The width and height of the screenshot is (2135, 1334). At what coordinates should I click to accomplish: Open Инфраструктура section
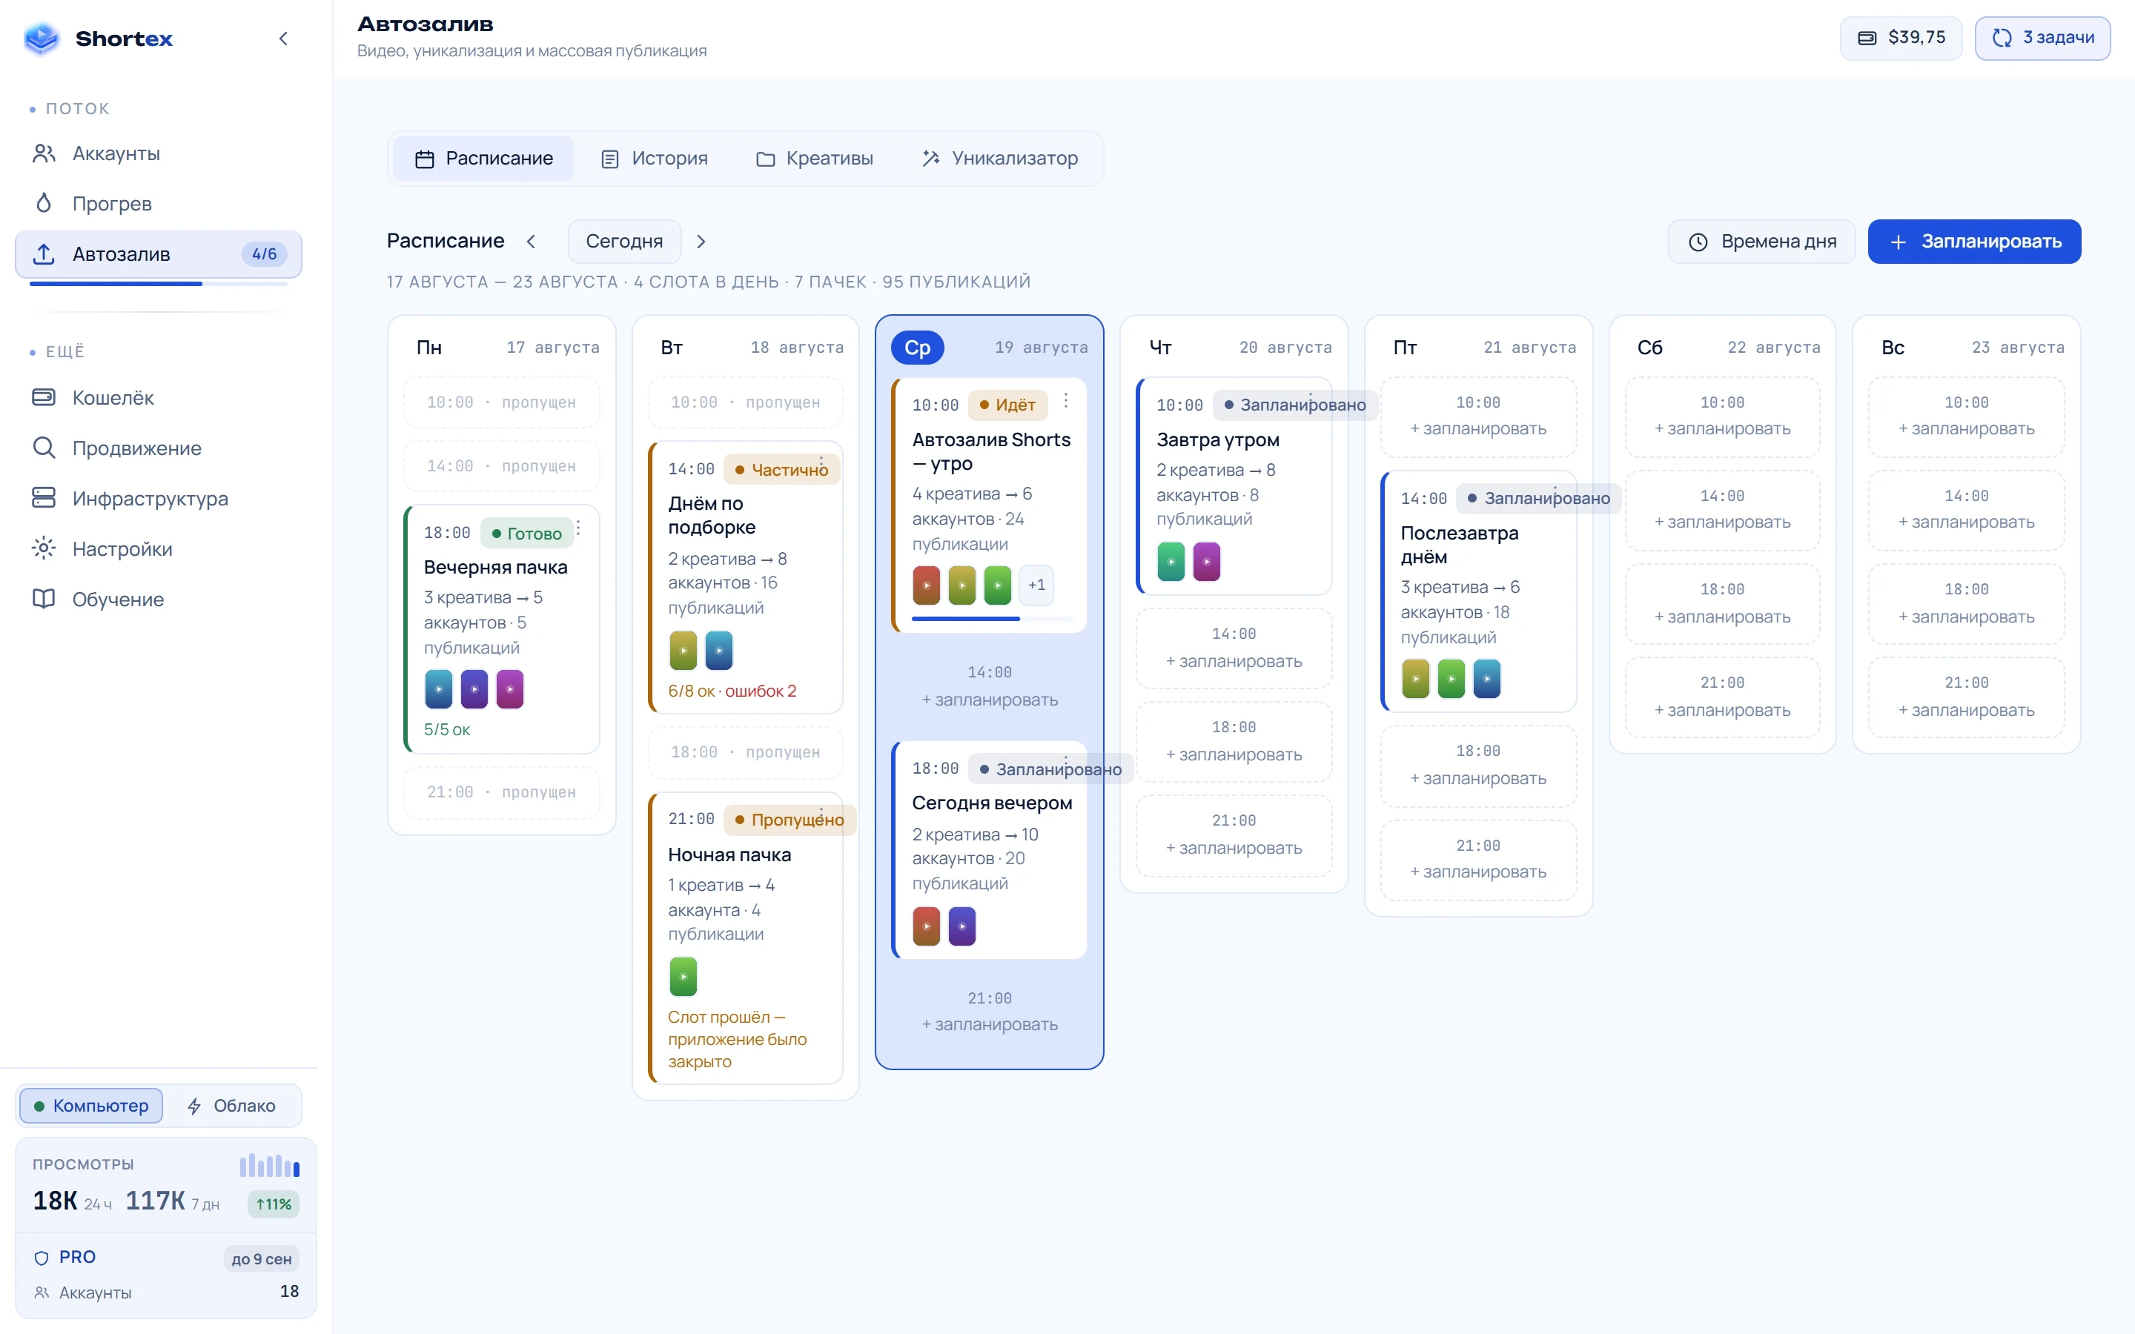(x=159, y=499)
